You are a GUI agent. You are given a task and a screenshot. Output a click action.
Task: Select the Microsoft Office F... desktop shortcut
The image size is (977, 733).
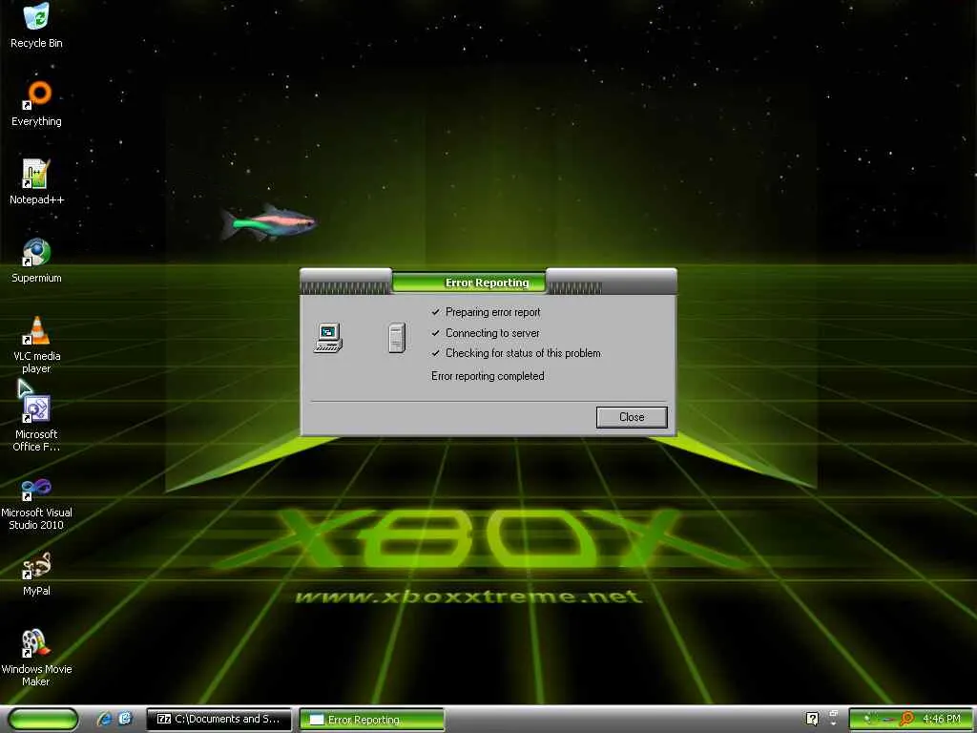click(x=36, y=423)
